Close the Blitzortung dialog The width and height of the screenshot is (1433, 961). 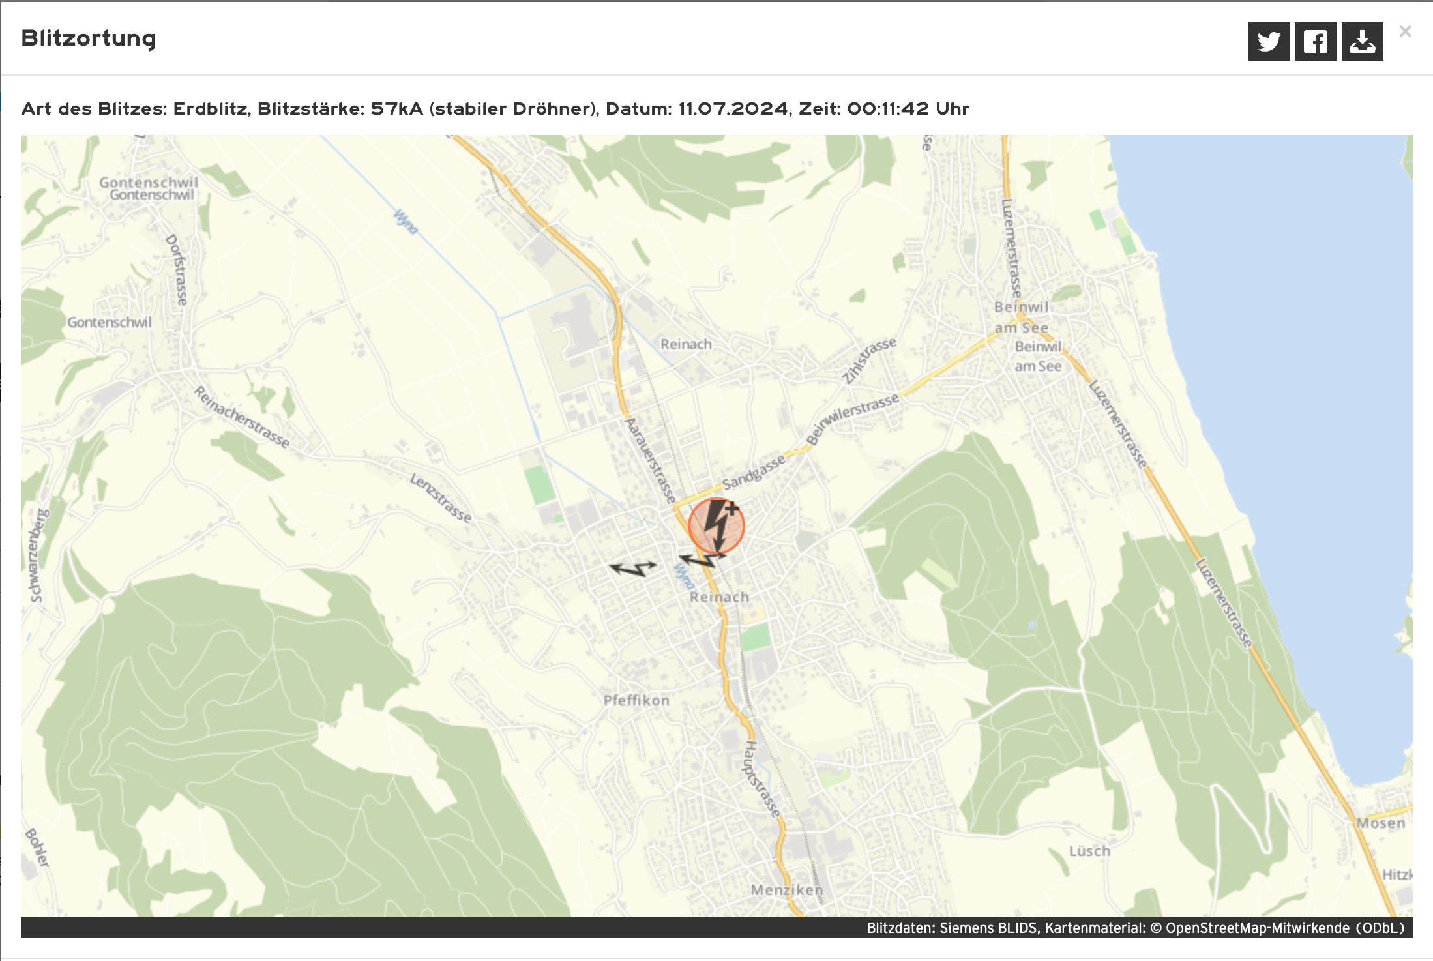pyautogui.click(x=1405, y=31)
